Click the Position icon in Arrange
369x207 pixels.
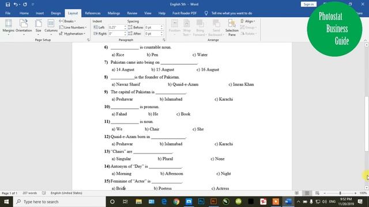pyautogui.click(x=174, y=27)
